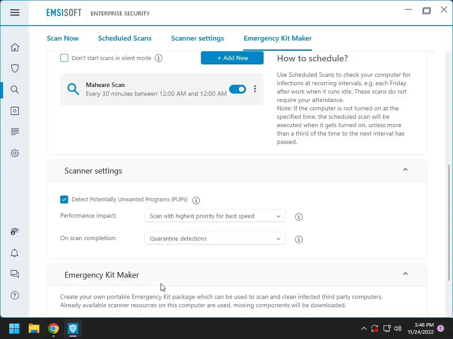Open the help question mark icon

click(15, 295)
